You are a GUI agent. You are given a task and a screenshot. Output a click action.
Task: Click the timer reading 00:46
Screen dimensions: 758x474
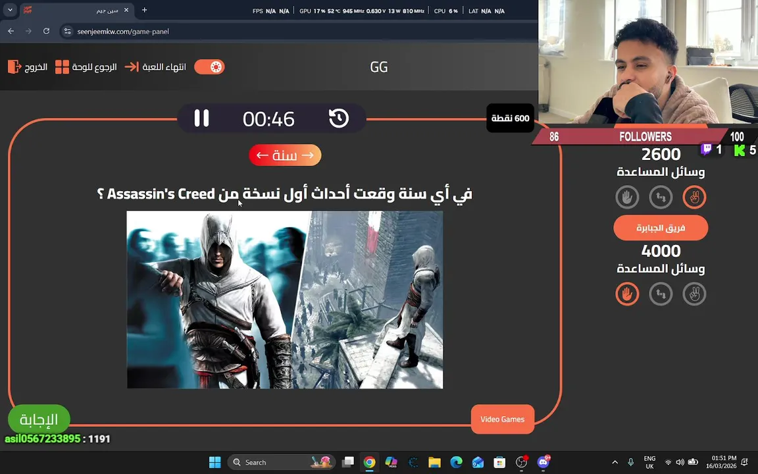(x=268, y=118)
